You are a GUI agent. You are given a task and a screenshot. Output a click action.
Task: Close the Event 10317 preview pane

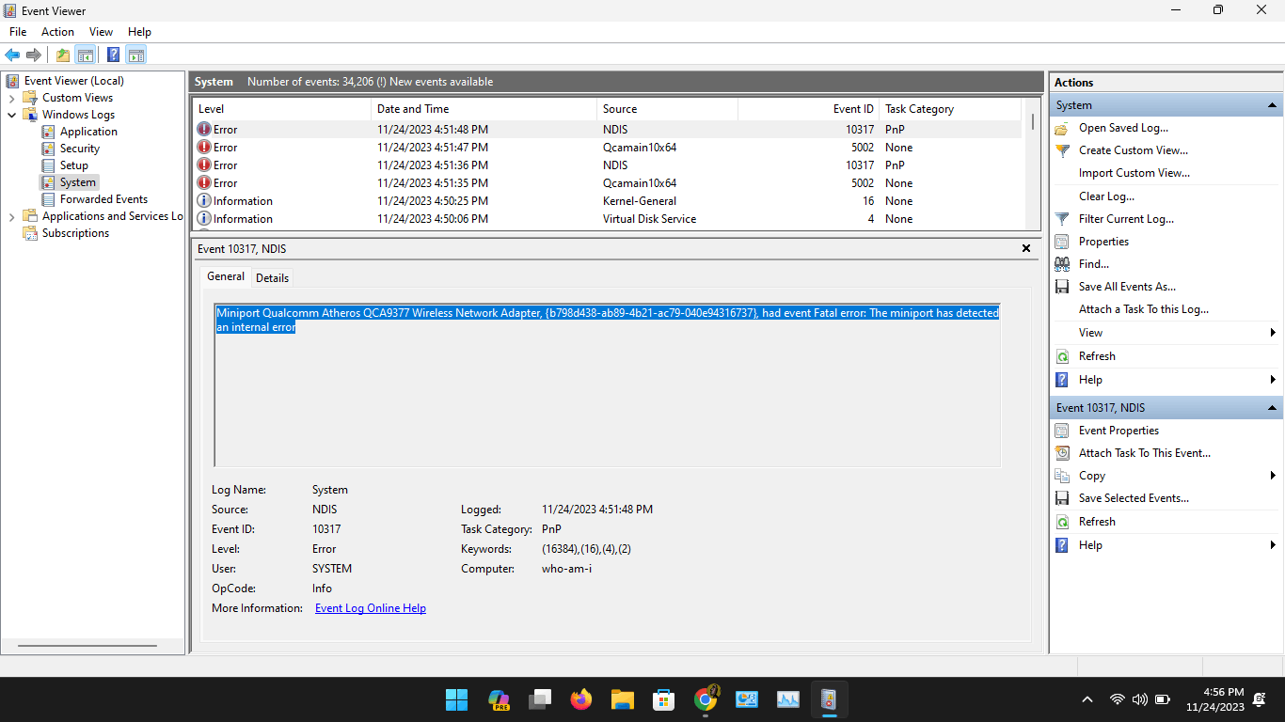(1026, 248)
